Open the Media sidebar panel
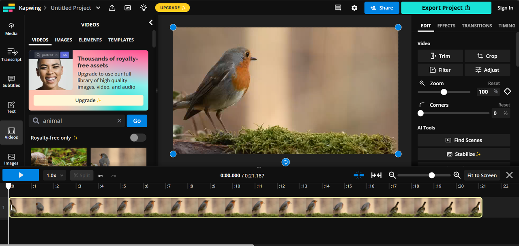 11,29
